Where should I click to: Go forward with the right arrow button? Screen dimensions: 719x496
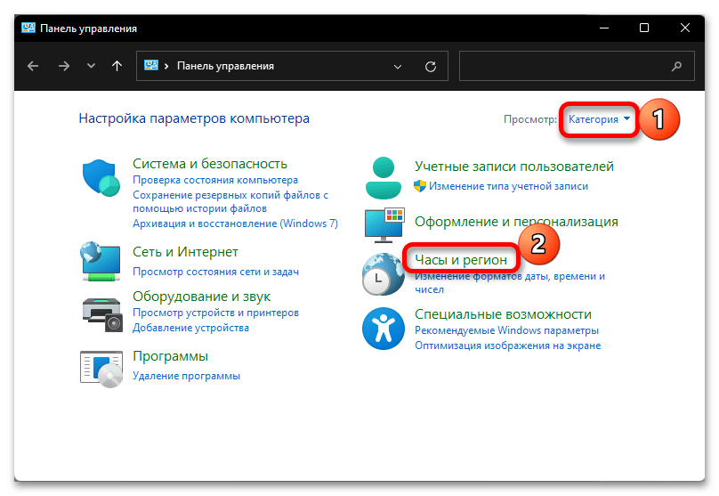pos(64,67)
